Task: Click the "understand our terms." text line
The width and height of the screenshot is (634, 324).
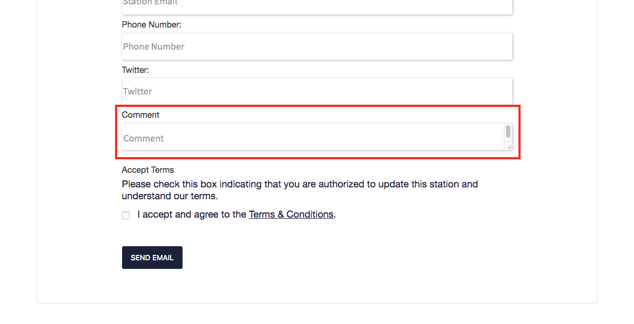Action: [x=170, y=196]
